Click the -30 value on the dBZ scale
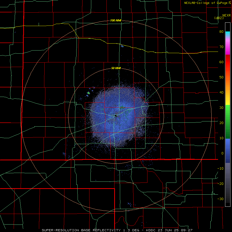232x232 pixels. coord(220,199)
